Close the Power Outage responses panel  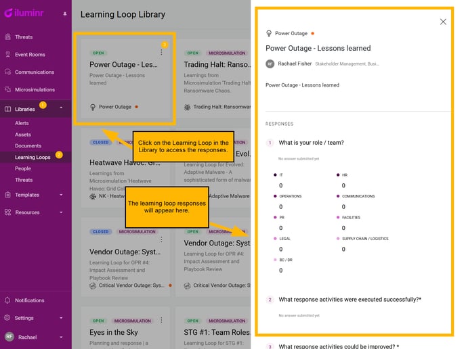(x=443, y=22)
